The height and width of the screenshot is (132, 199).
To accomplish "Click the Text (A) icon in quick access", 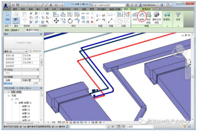I will 51,5.
